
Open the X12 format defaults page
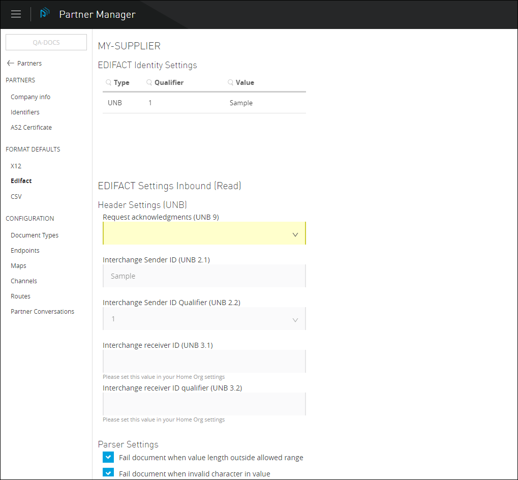point(16,166)
